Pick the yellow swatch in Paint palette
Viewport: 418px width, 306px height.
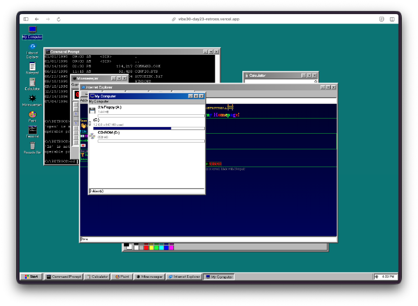click(152, 248)
